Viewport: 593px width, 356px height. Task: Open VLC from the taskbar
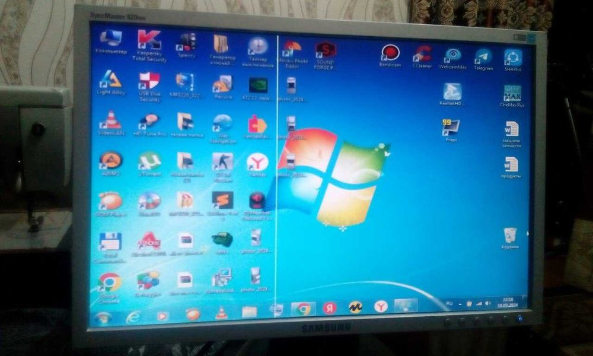point(221,313)
